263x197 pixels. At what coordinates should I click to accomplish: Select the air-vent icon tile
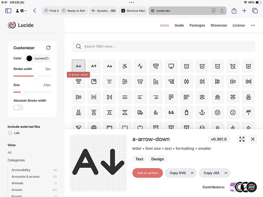(x=155, y=66)
